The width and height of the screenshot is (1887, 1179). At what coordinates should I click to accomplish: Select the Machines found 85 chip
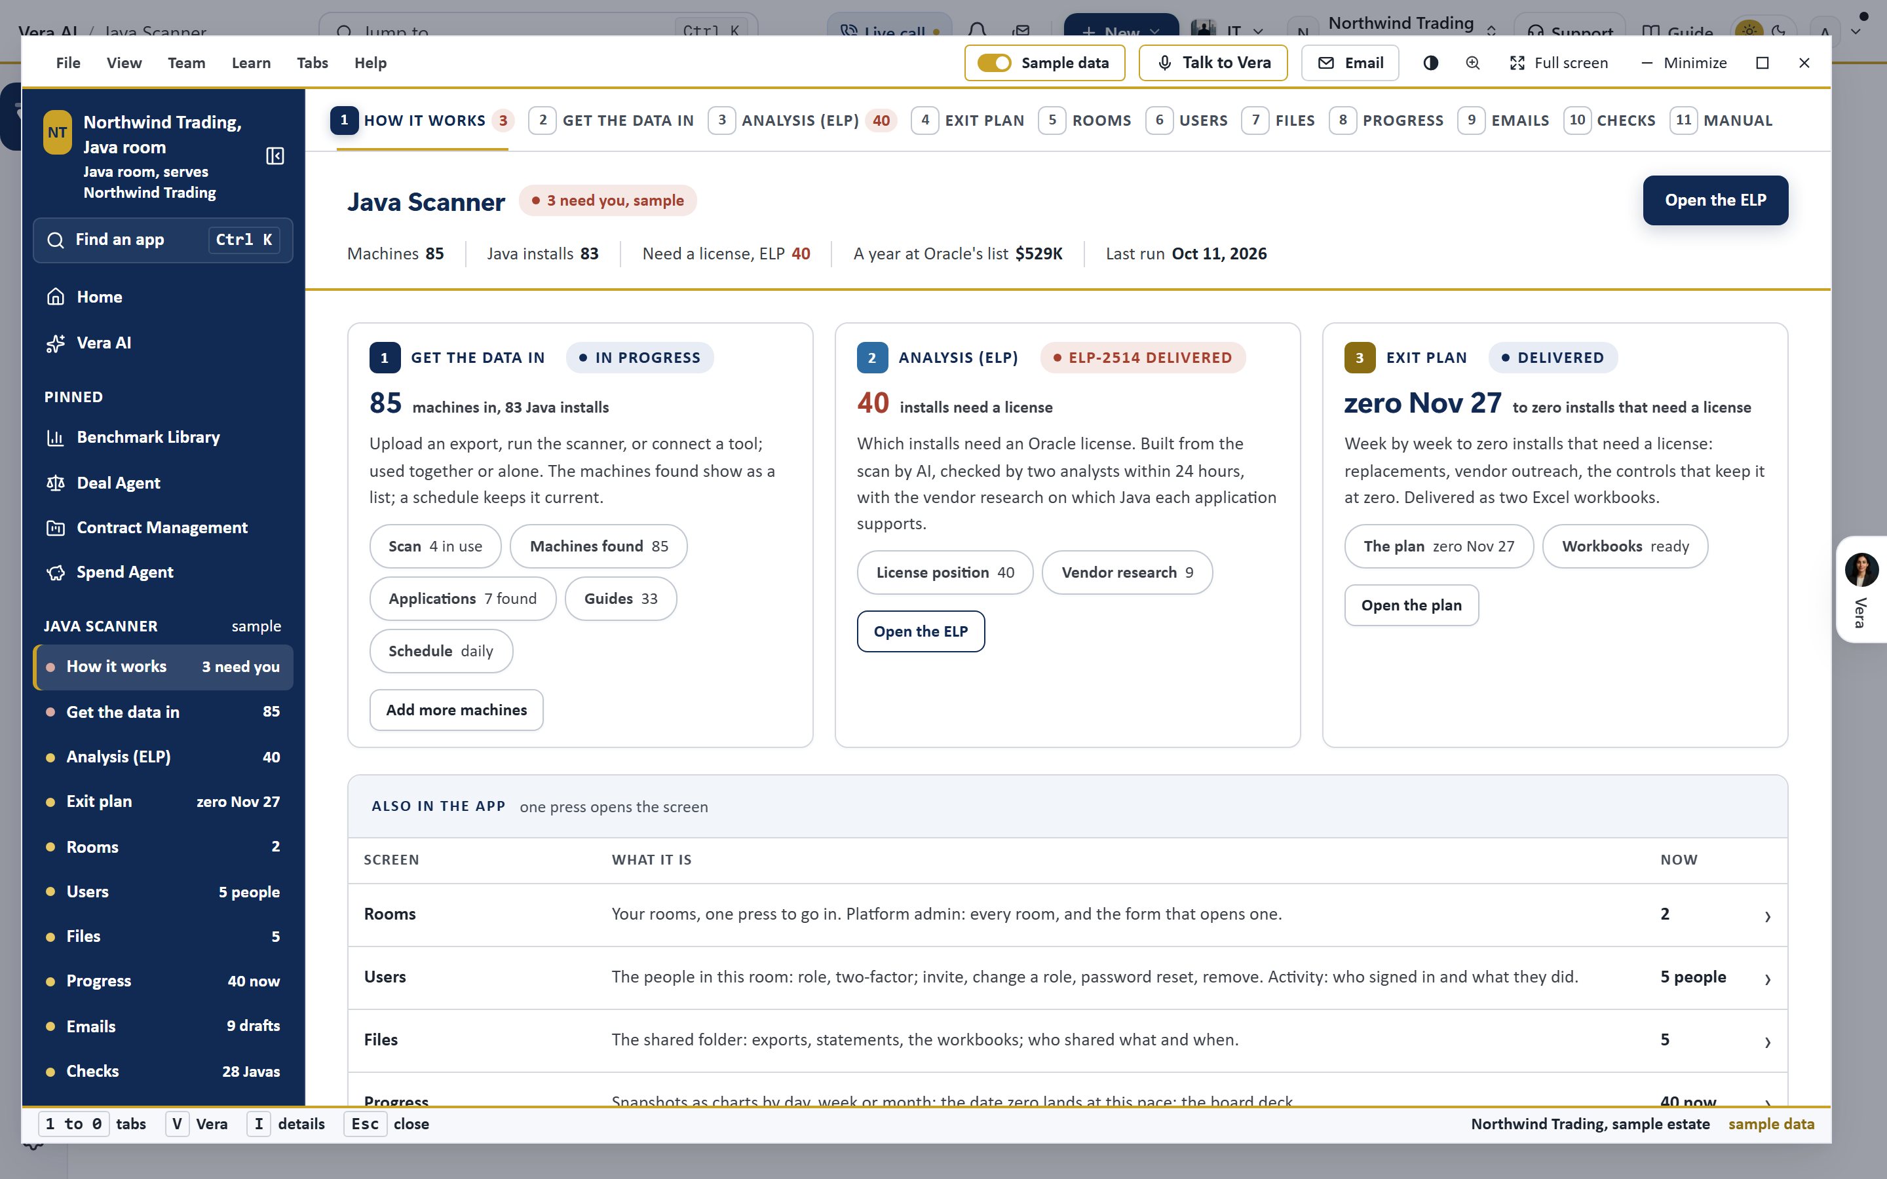tap(598, 547)
